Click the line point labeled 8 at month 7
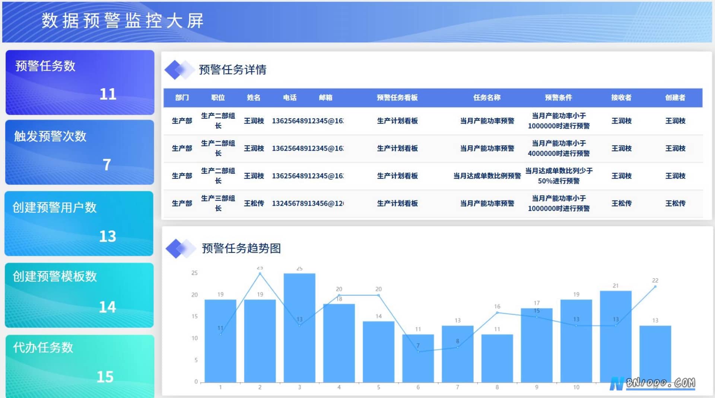Screen dimensions: 715x398 click(458, 347)
